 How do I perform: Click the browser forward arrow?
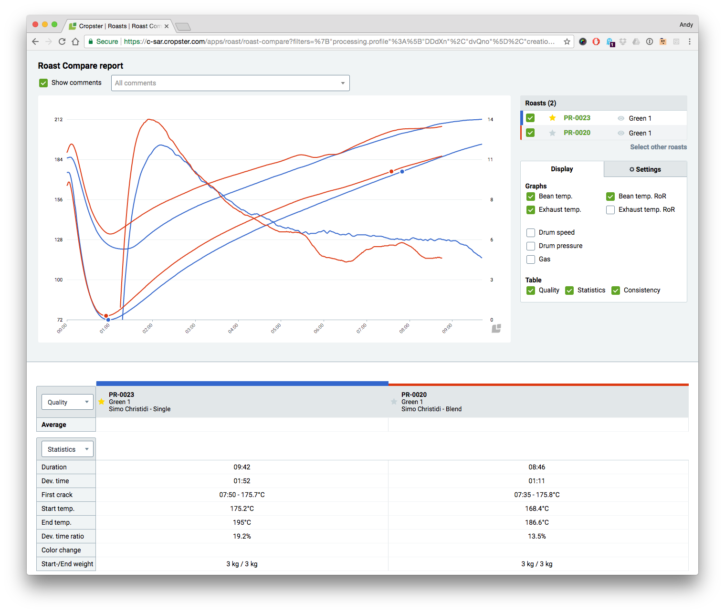[49, 42]
